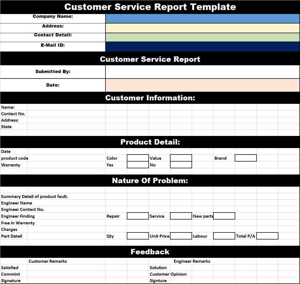Select the 'Engineer Name' cell
The image size is (300, 284).
coord(17,203)
